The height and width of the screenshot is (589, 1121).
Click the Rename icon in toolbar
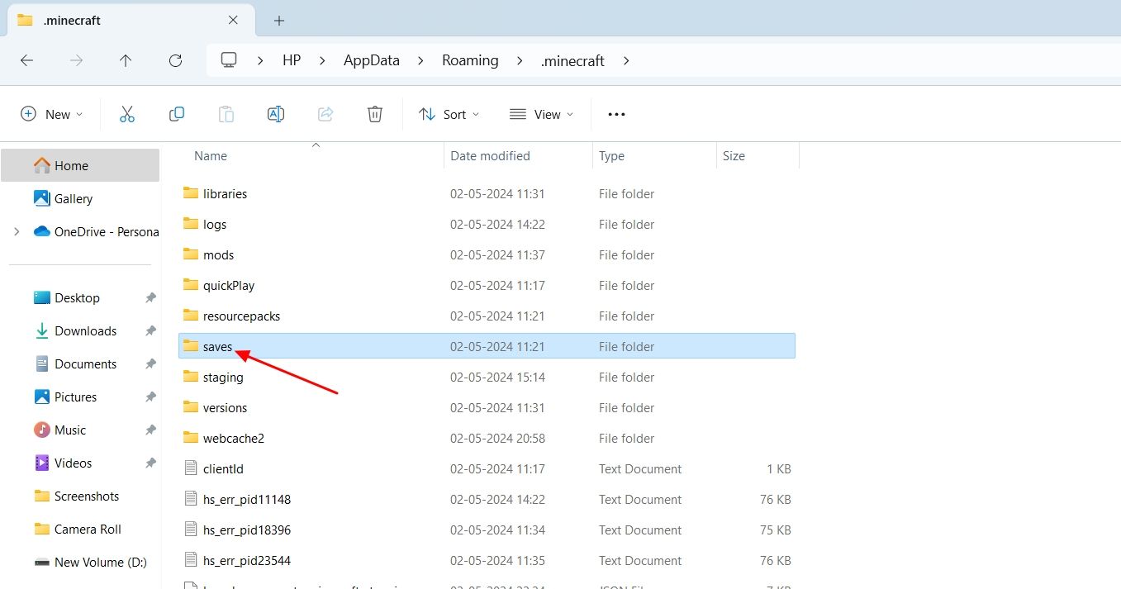tap(276, 115)
